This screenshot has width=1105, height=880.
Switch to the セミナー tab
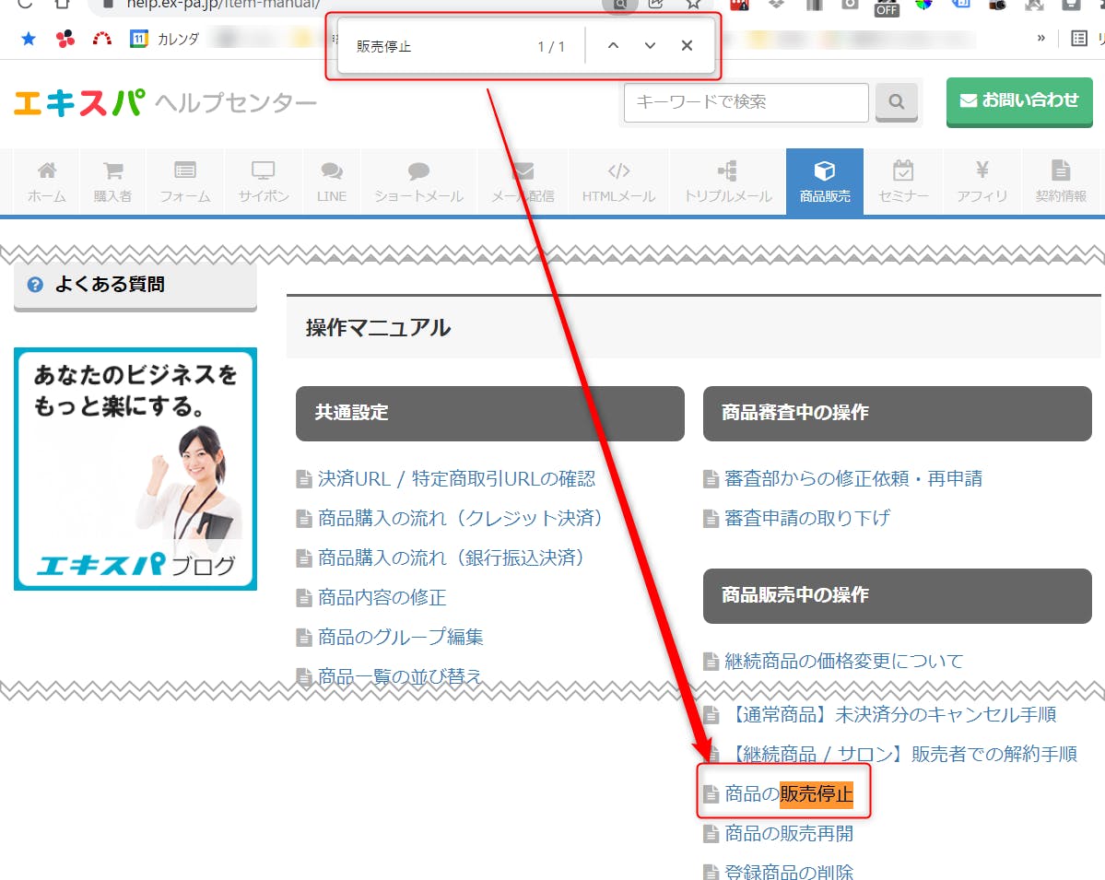[x=903, y=182]
